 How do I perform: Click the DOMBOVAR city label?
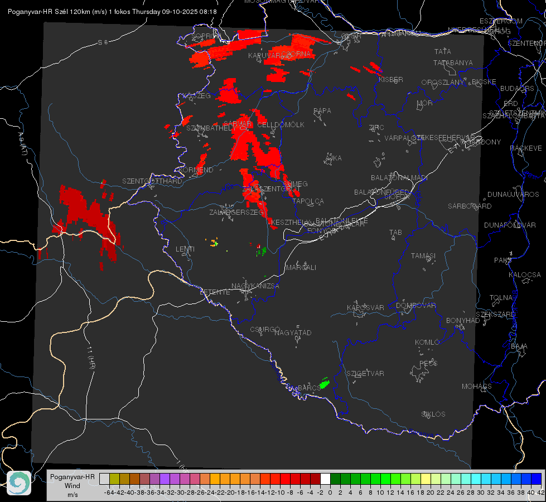coord(416,306)
